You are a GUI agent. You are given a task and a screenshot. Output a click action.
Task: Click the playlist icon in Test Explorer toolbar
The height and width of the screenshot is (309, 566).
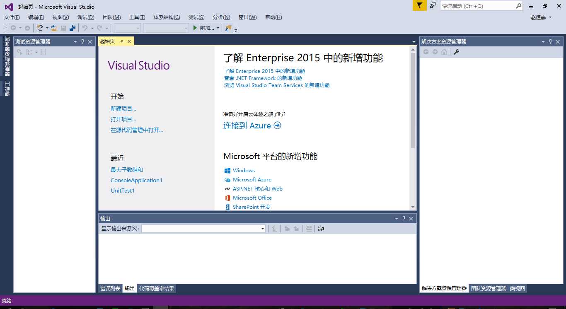(44, 52)
